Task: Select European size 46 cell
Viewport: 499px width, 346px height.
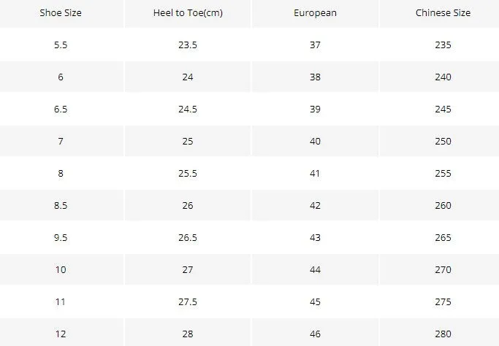Action: click(315, 334)
